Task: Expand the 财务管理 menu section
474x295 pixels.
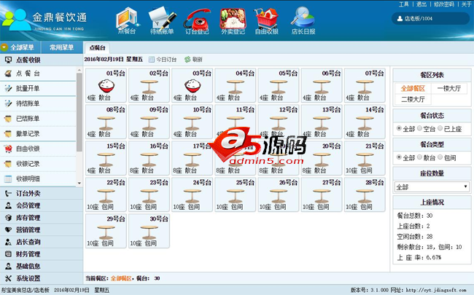Action: point(42,254)
